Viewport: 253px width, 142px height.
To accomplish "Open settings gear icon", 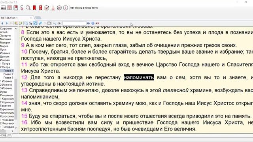I will [x=59, y=8].
